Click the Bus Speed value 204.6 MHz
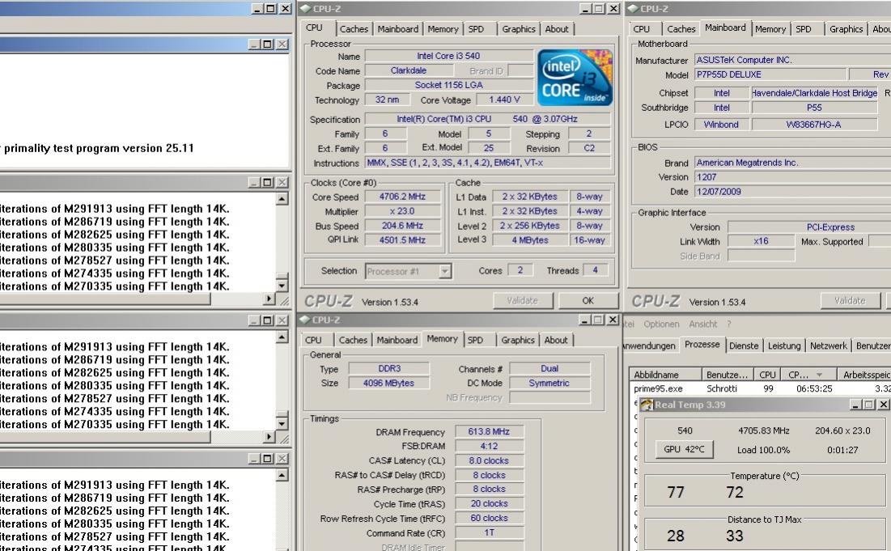Viewport: 891px width, 551px height. click(402, 226)
